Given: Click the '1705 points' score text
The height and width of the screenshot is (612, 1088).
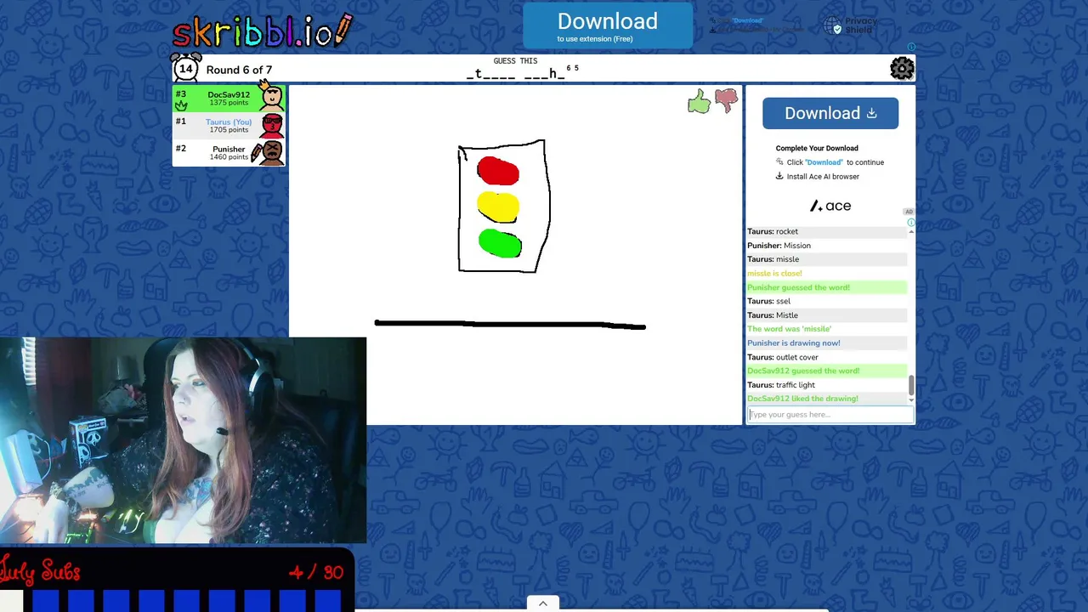Looking at the screenshot, I should pos(229,130).
